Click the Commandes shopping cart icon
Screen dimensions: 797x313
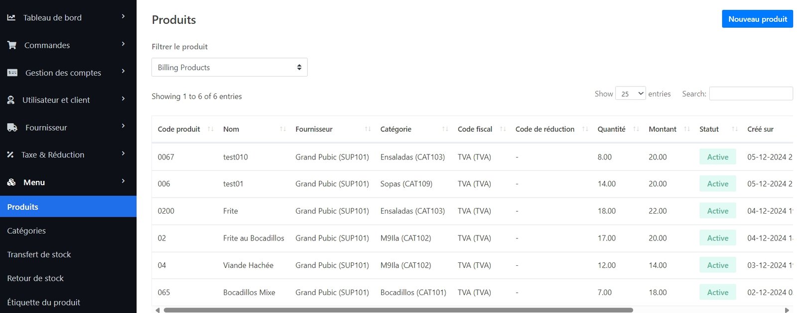click(12, 45)
